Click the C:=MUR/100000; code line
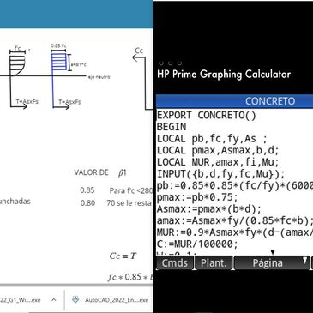 (197, 244)
